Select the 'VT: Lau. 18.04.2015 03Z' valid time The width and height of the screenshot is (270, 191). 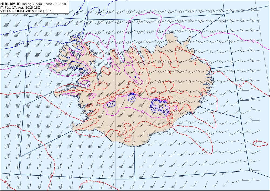21,11
